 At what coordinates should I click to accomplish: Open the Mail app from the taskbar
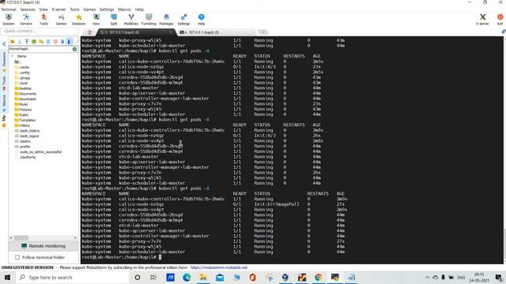coord(220,277)
